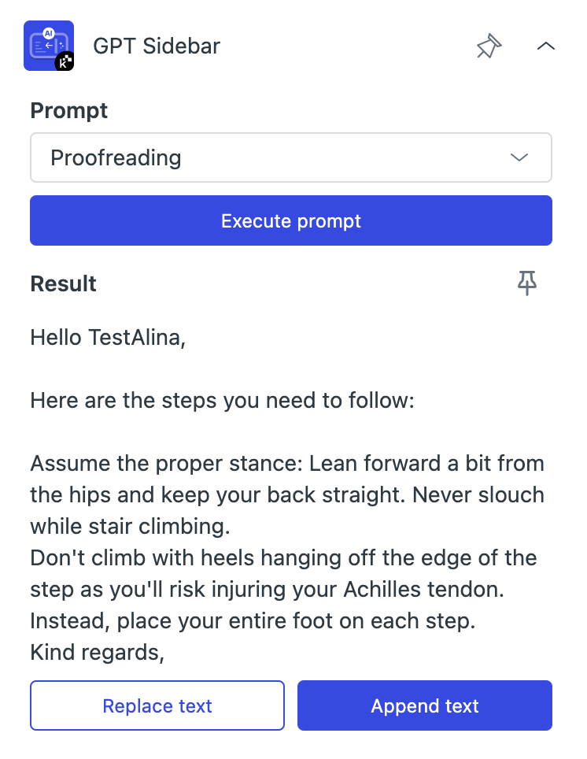The image size is (587, 759).
Task: Click the GPT Sidebar app logo icon
Action: click(49, 46)
